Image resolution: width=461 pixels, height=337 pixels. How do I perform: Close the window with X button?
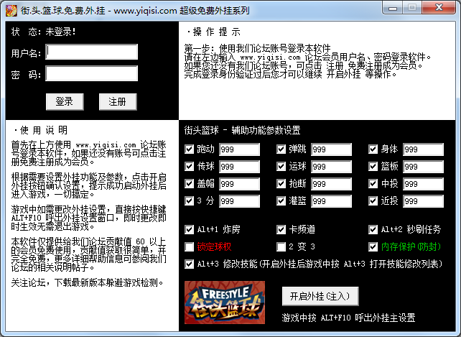[439, 8]
